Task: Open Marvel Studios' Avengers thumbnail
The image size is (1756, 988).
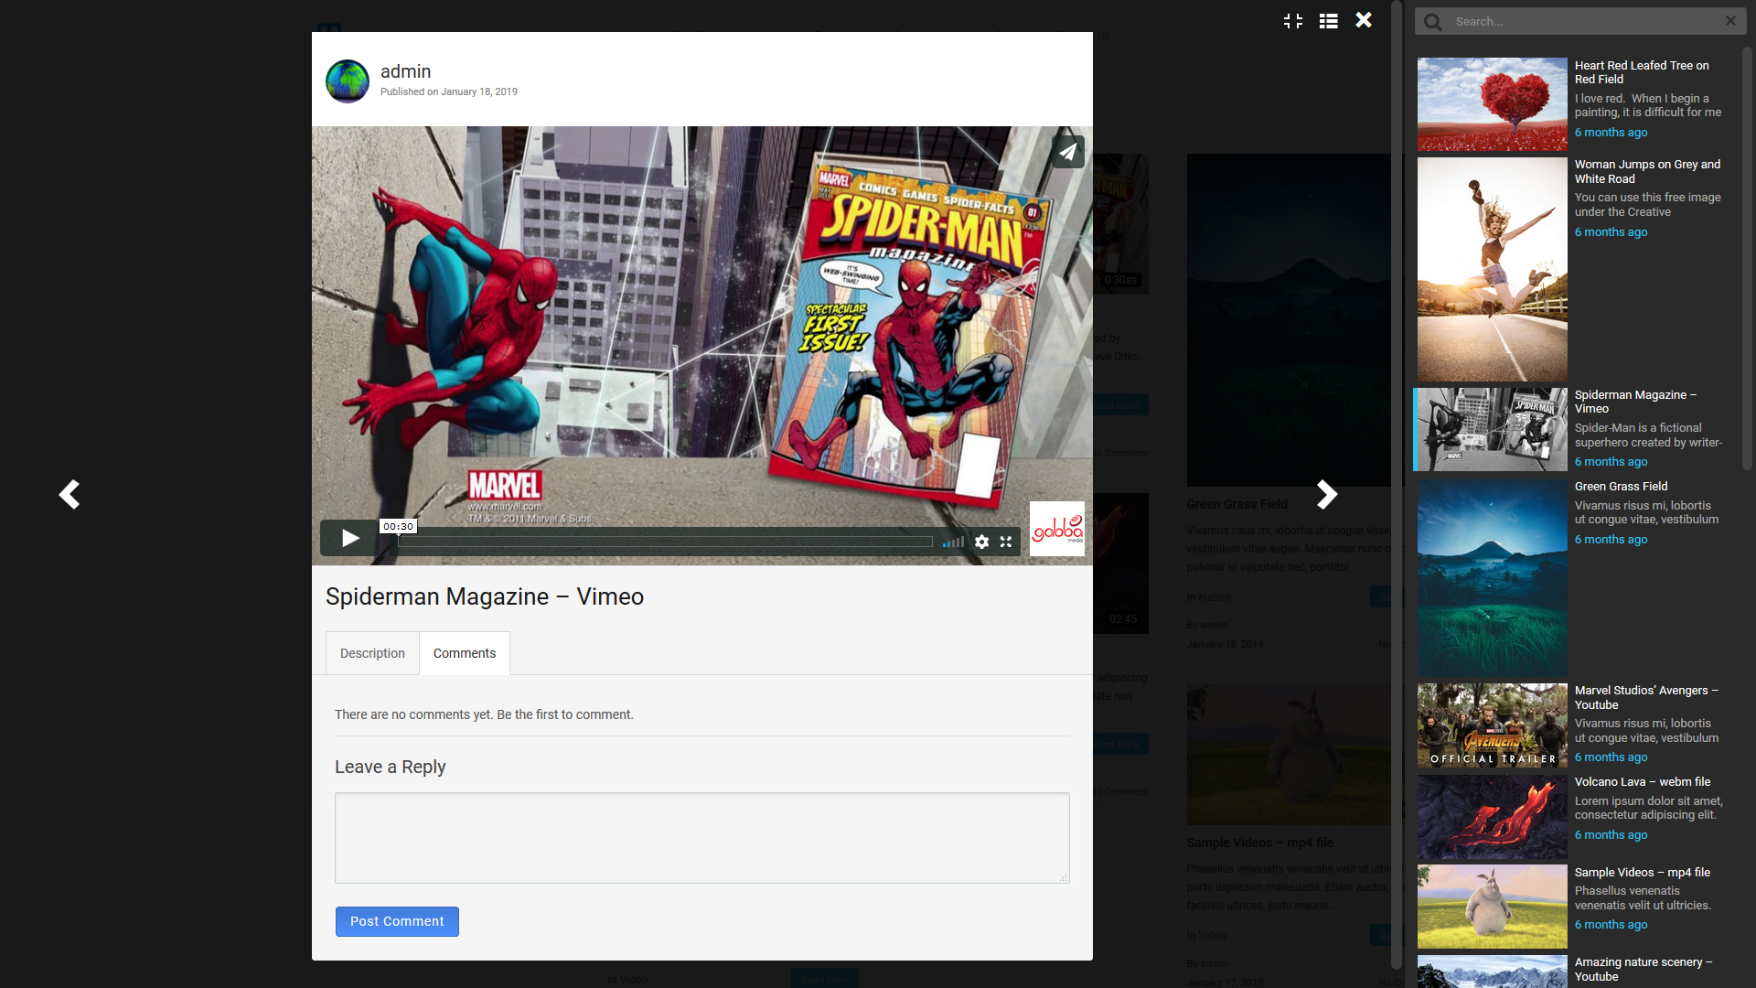Action: (x=1493, y=725)
